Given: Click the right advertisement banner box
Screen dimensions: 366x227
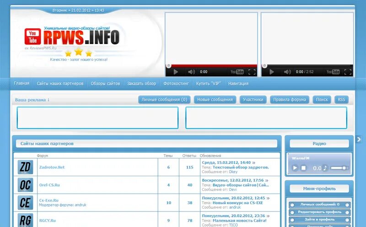Looking at the screenshot, I should pos(266,118).
